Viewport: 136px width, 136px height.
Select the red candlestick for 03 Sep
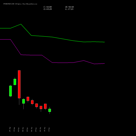click(x=28, y=99)
